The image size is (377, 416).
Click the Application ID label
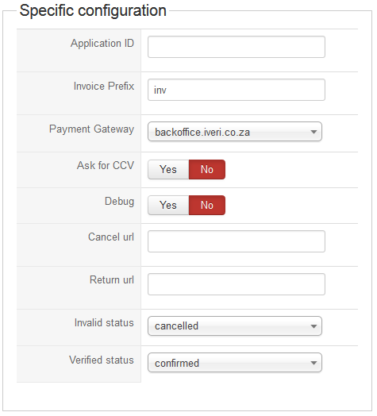(102, 44)
